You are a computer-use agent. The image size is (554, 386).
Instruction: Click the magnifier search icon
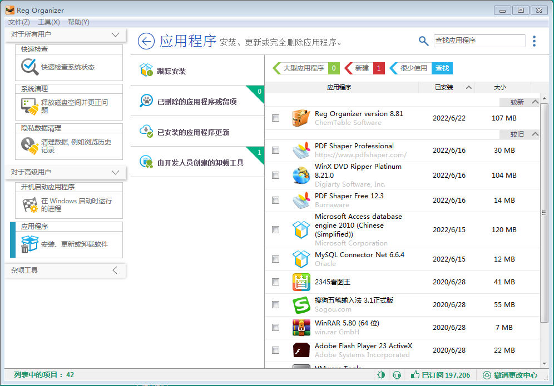tap(424, 41)
